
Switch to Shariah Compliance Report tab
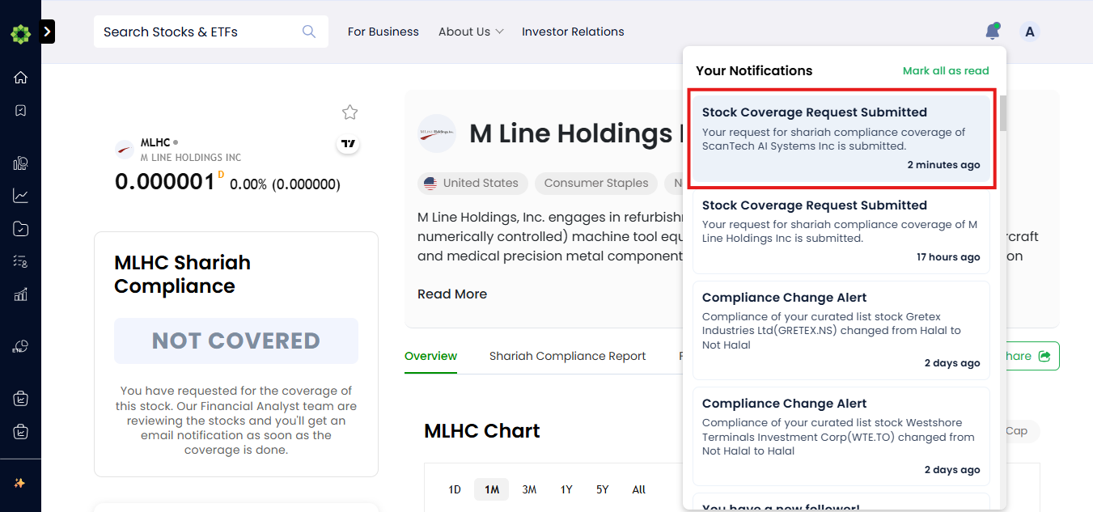point(568,356)
